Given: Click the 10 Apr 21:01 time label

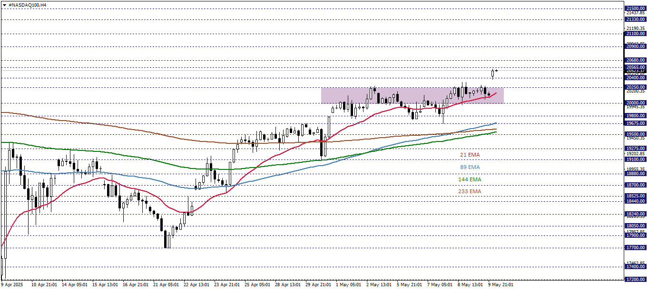Looking at the screenshot, I should coord(44,285).
